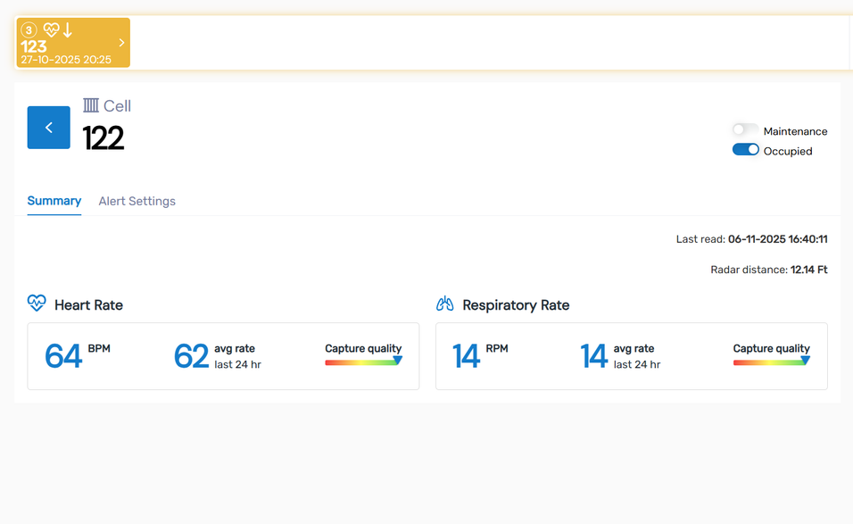Click the Respiratory Rate lungs icon
Screen dimensions: 853x524
[x=444, y=304]
